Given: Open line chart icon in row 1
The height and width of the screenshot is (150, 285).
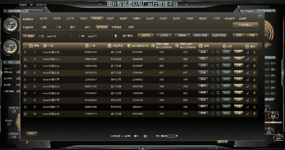Looking at the screenshot, I should pyautogui.click(x=212, y=52).
